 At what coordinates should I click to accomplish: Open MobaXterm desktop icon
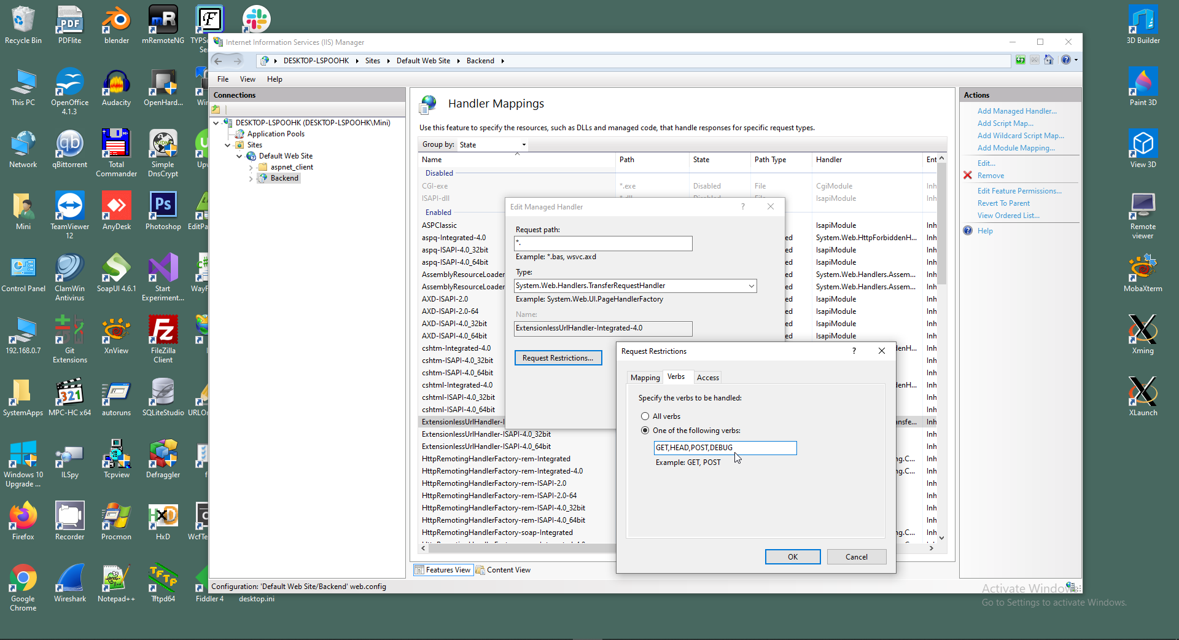pyautogui.click(x=1143, y=273)
